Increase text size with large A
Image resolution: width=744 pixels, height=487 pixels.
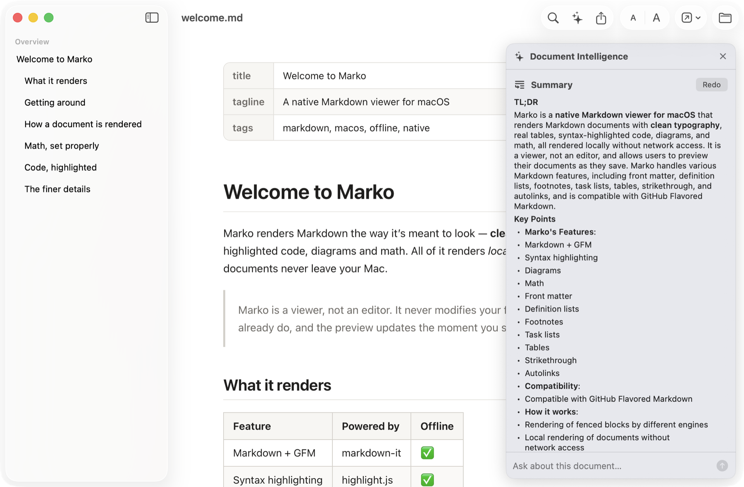click(656, 18)
